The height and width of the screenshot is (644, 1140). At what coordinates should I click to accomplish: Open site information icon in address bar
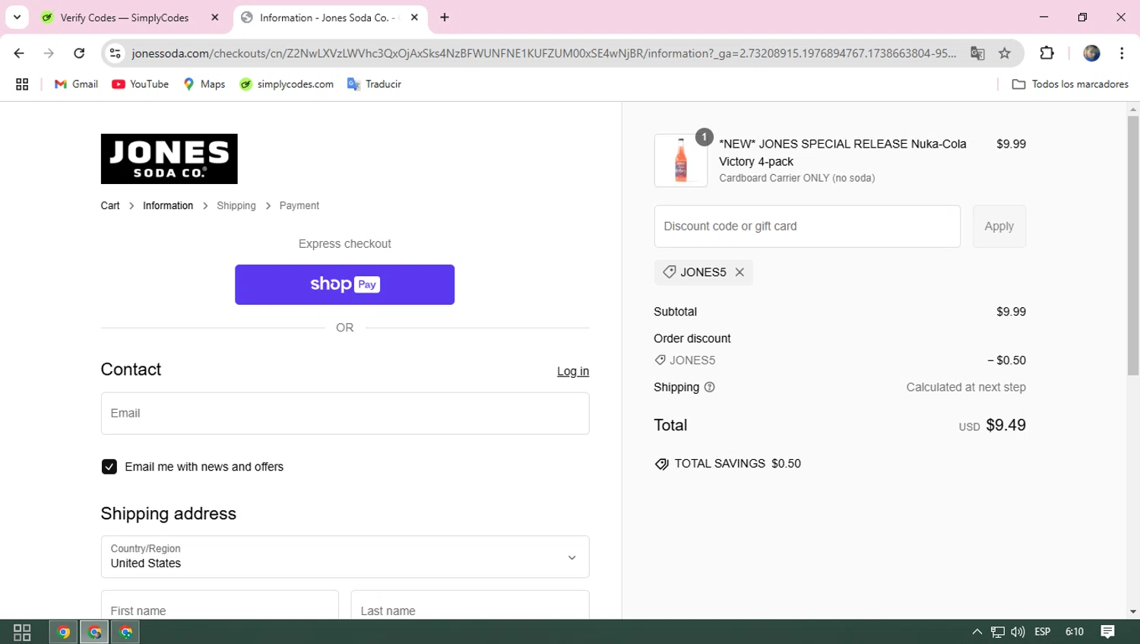click(116, 53)
